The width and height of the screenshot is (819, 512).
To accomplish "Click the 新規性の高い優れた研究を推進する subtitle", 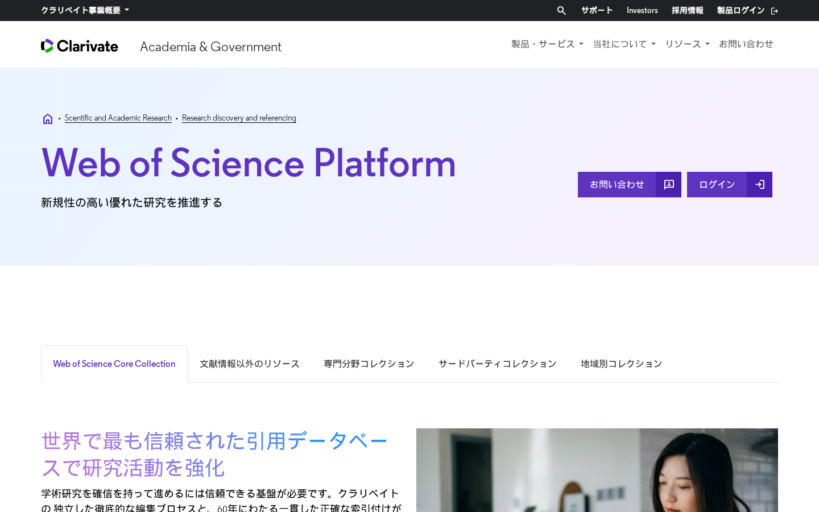I will click(131, 203).
